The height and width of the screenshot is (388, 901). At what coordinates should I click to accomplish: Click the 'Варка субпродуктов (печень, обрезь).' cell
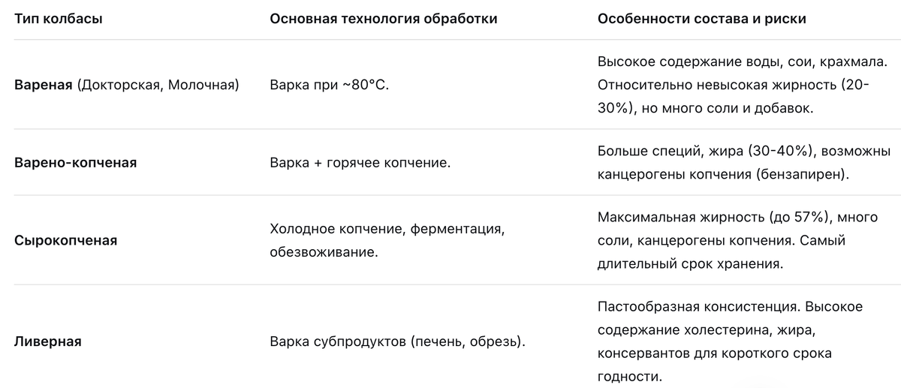pos(397,341)
